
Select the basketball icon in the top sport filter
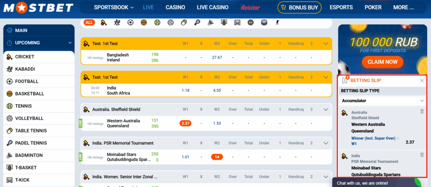coord(144,23)
